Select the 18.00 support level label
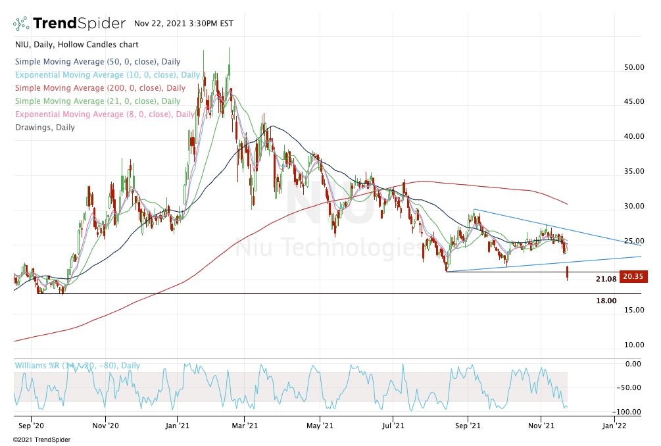This screenshot has width=661, height=446. tap(606, 301)
